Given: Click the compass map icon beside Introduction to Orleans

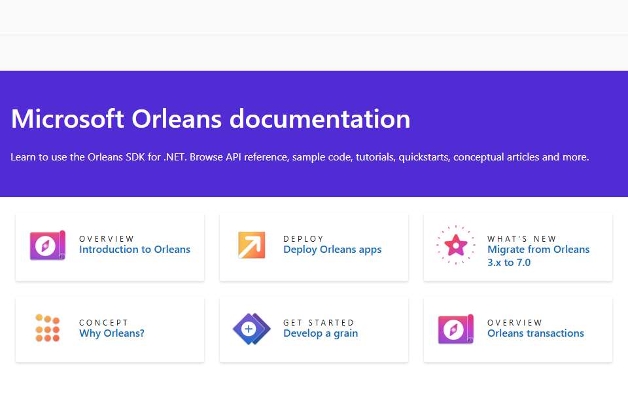Looking at the screenshot, I should [x=47, y=245].
